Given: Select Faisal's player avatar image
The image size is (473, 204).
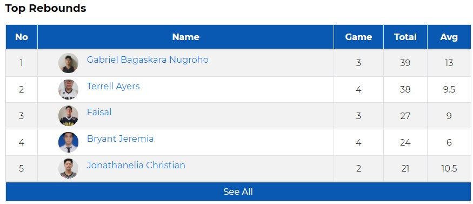Looking at the screenshot, I should pyautogui.click(x=69, y=116).
